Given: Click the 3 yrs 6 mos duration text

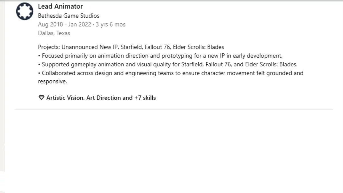Looking at the screenshot, I should [x=111, y=25].
